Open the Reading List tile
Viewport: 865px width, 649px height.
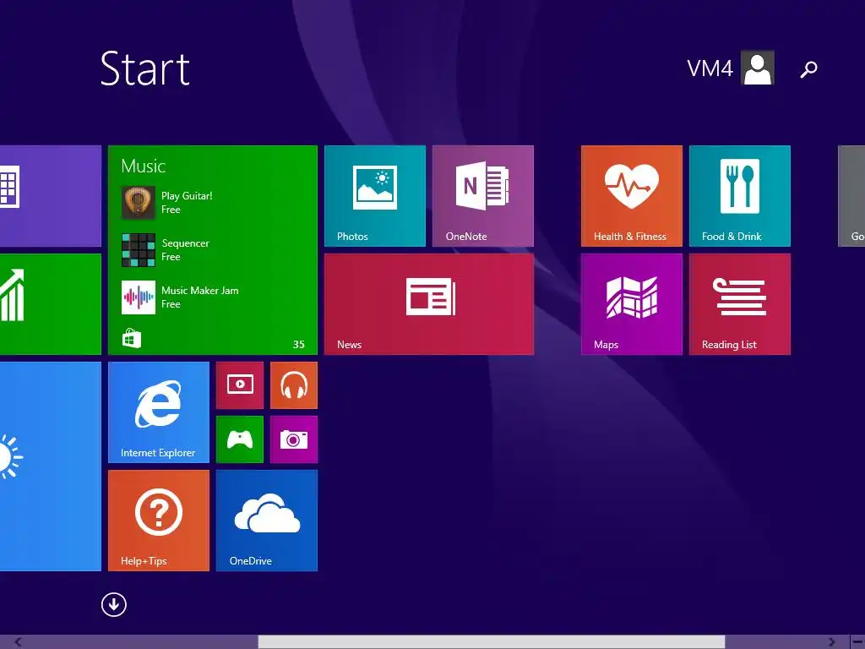point(740,304)
